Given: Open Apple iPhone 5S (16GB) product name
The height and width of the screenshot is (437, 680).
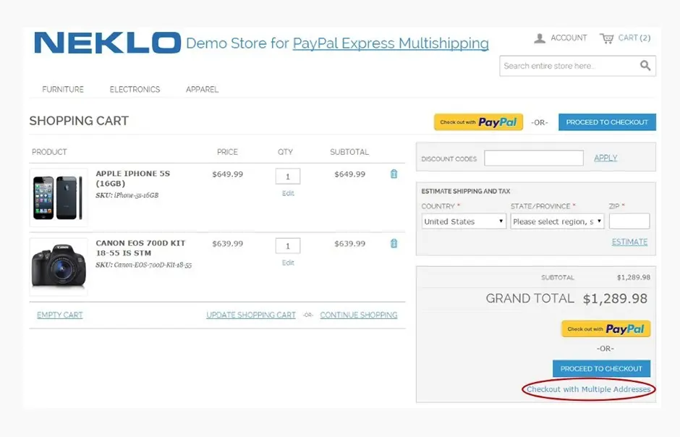Looking at the screenshot, I should click(x=132, y=178).
